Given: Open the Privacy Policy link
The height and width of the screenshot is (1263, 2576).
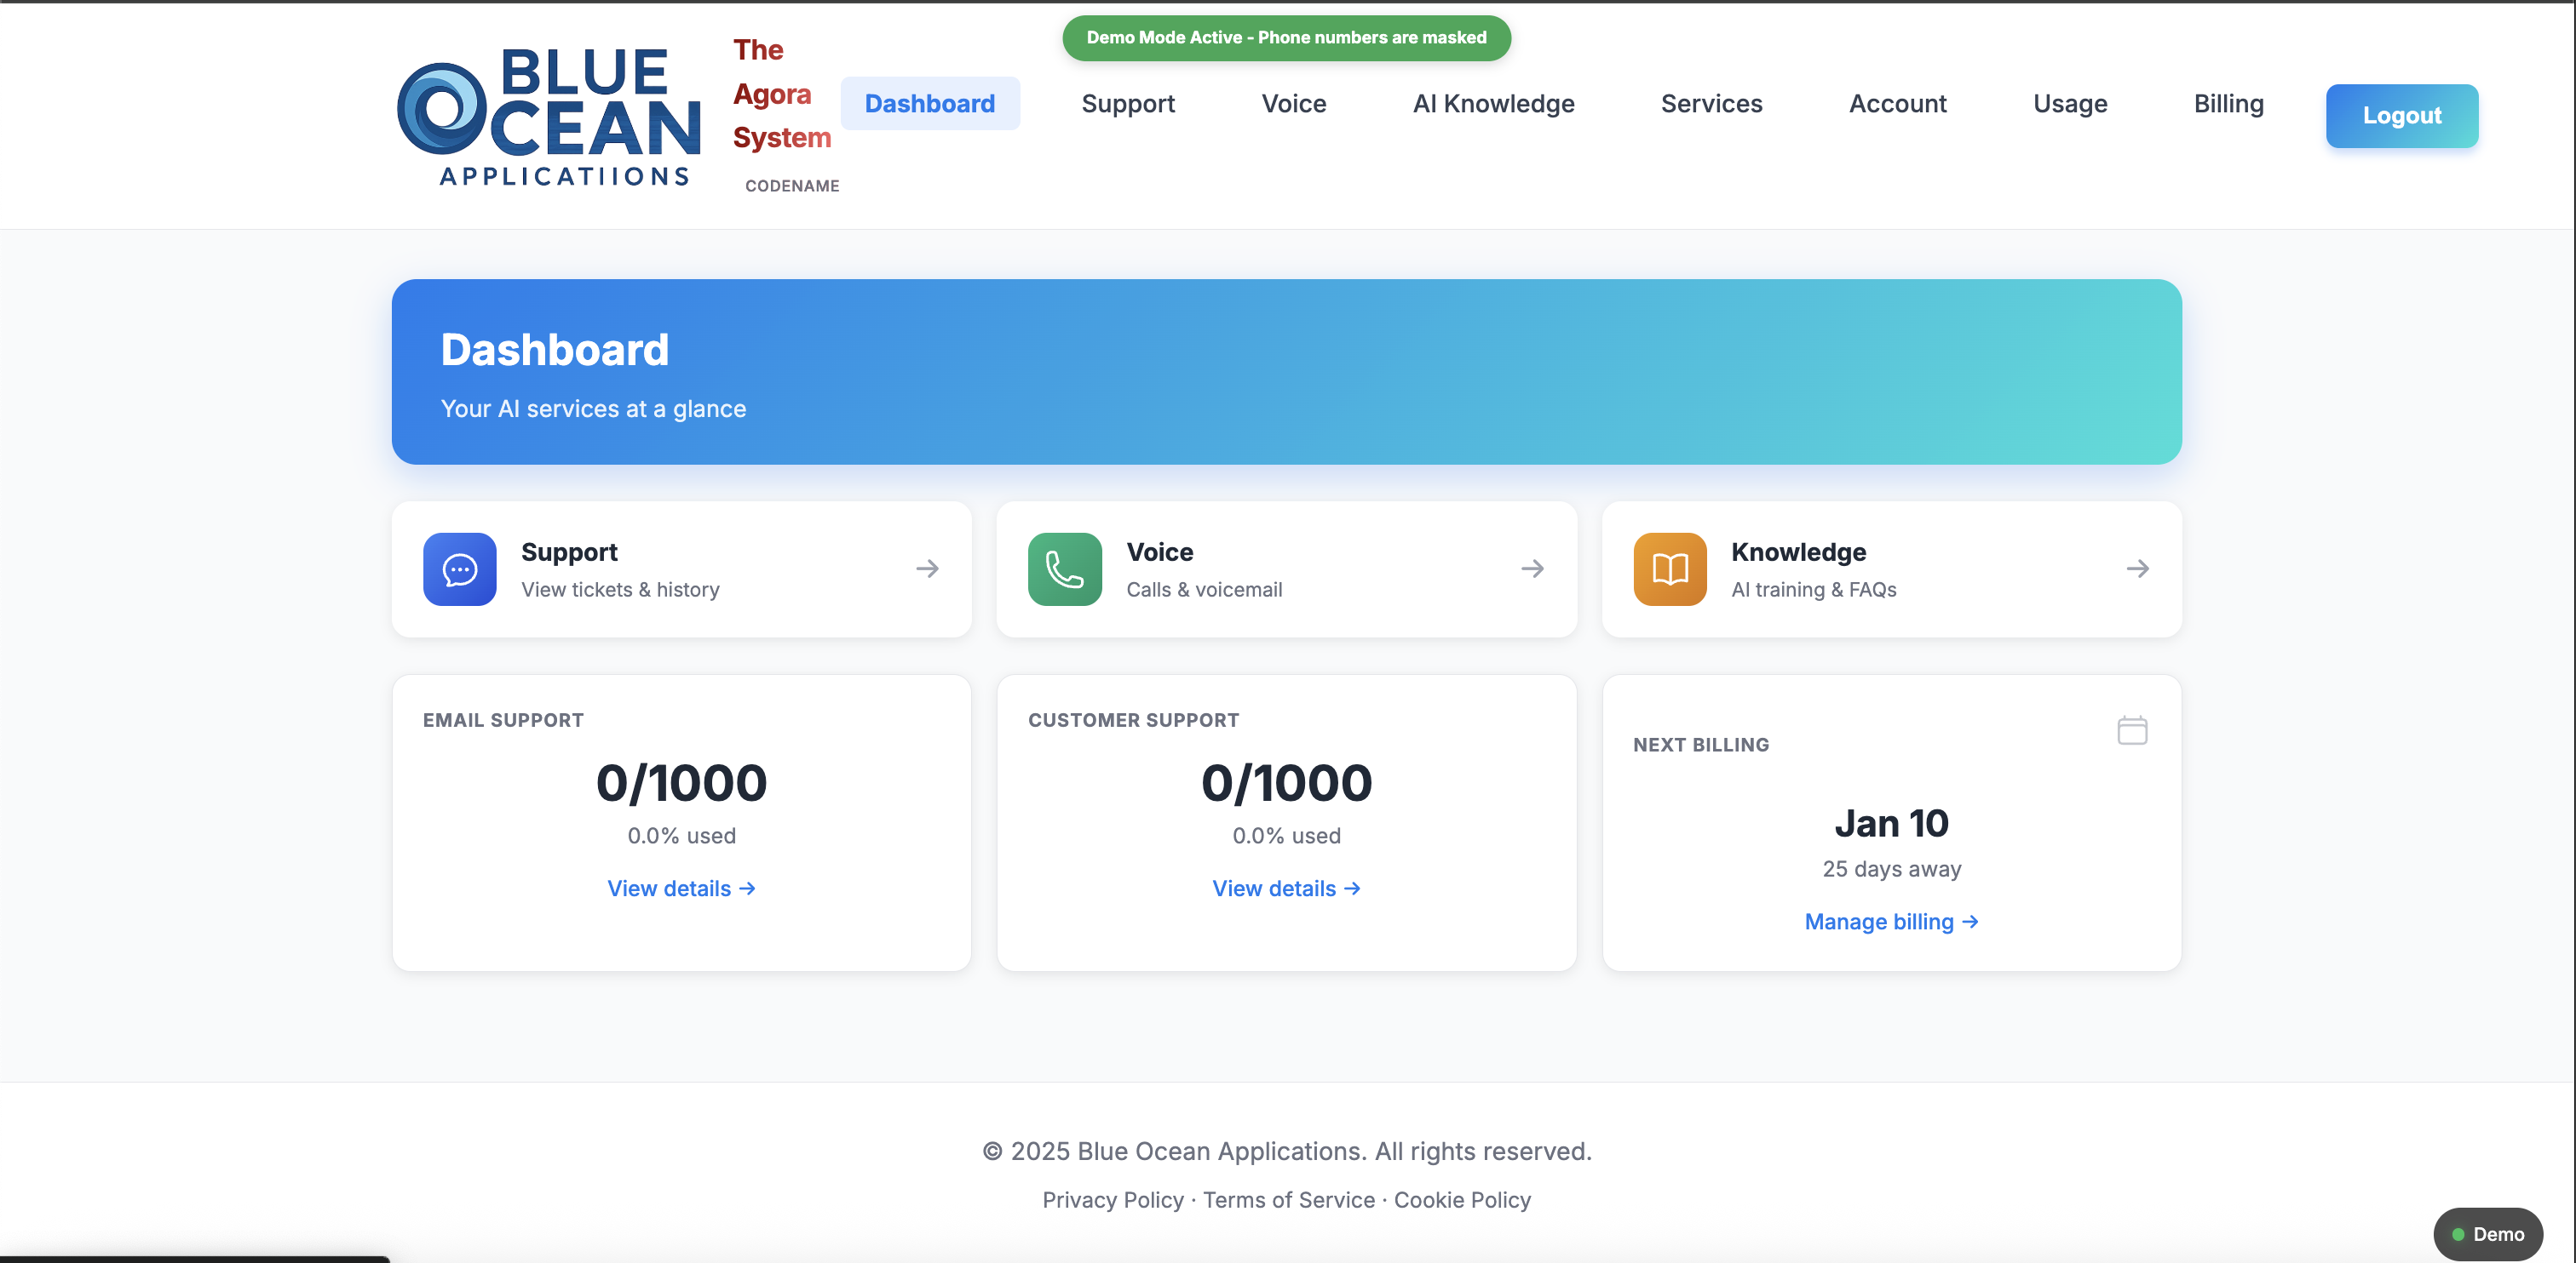Looking at the screenshot, I should pos(1112,1200).
